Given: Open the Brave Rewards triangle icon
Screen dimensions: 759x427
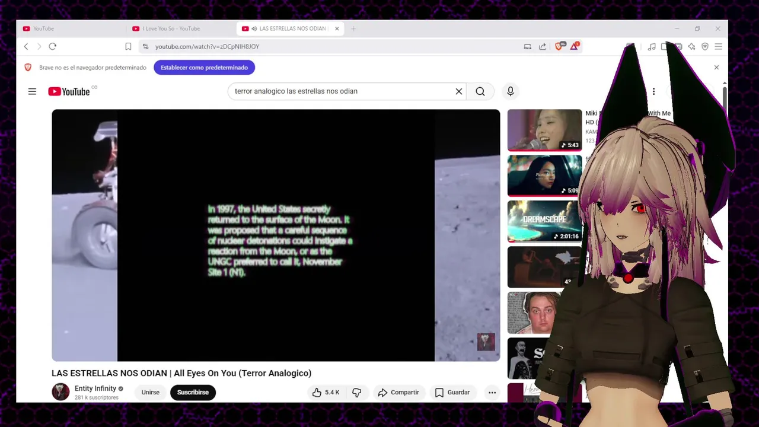Looking at the screenshot, I should pyautogui.click(x=574, y=46).
